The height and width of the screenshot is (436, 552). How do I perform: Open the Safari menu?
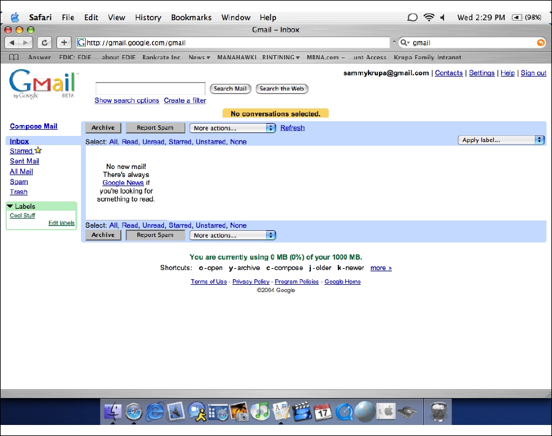[40, 17]
